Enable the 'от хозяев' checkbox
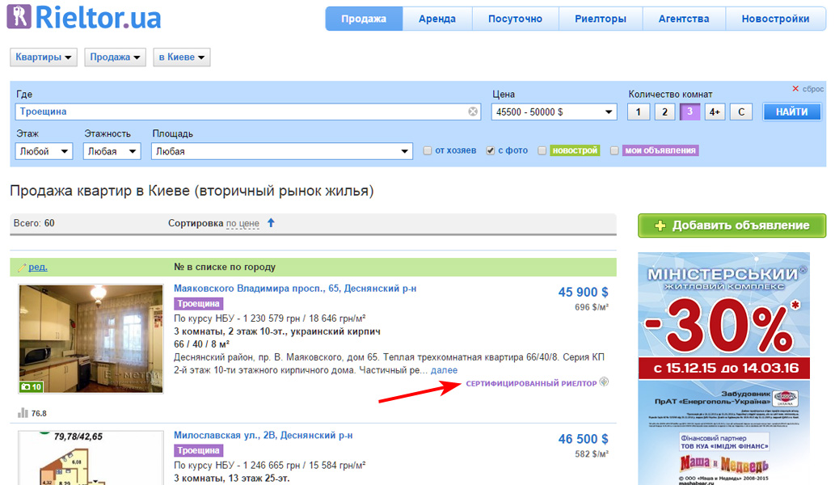This screenshot has width=835, height=485. [428, 150]
